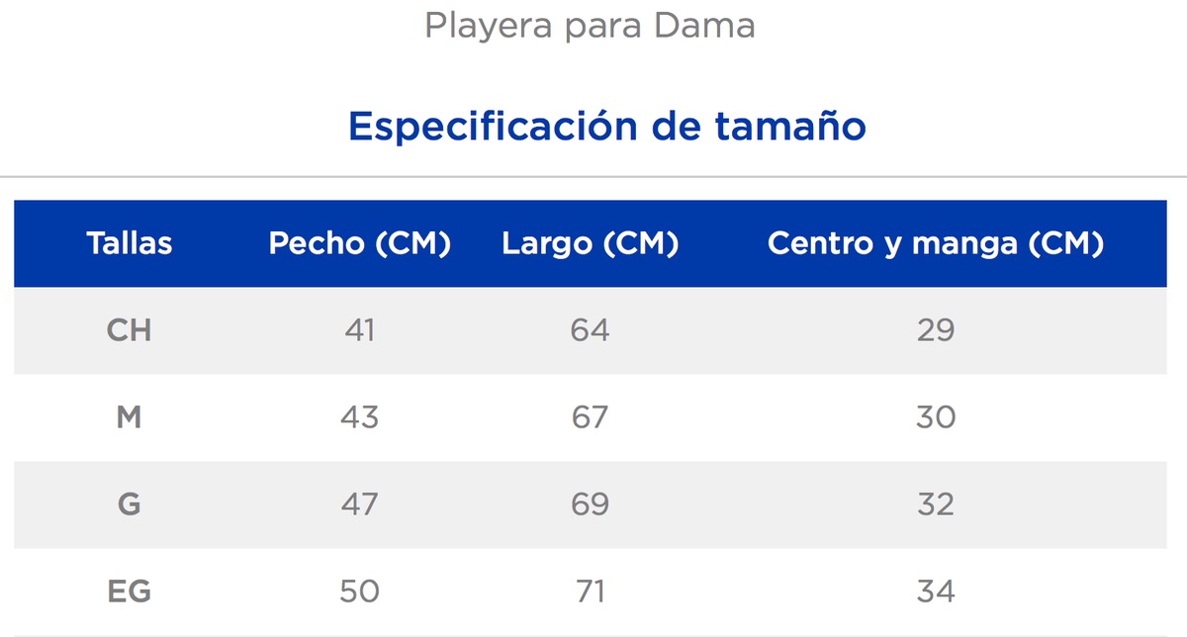The height and width of the screenshot is (637, 1187).
Task: Select the sleeve value 34 cell
Action: point(935,591)
